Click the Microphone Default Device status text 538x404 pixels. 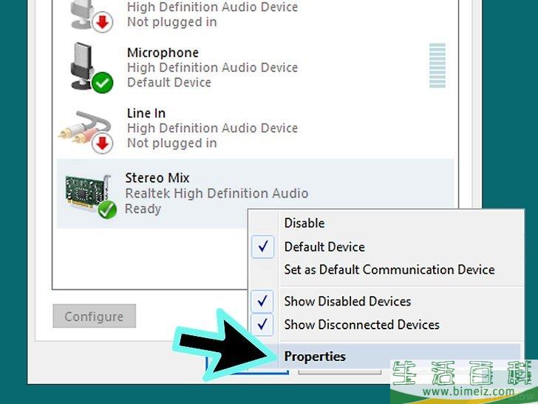pyautogui.click(x=168, y=82)
